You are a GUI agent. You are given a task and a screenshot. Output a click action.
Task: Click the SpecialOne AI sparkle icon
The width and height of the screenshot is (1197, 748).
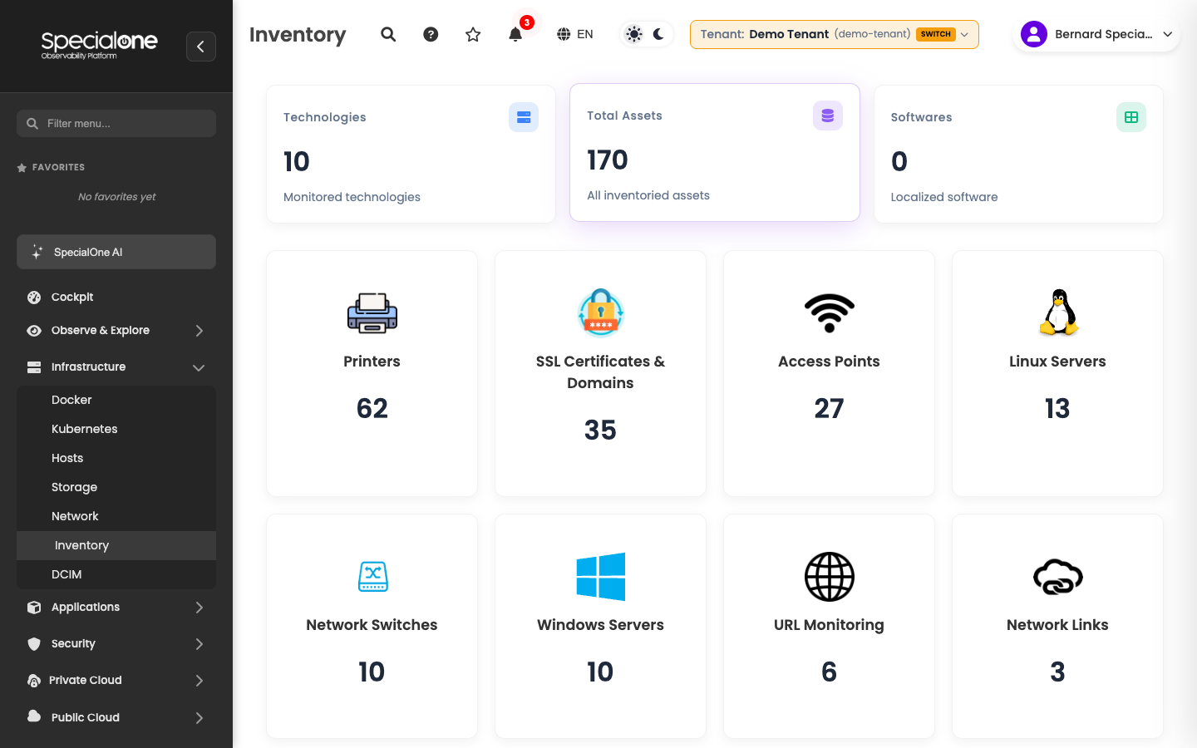click(37, 252)
